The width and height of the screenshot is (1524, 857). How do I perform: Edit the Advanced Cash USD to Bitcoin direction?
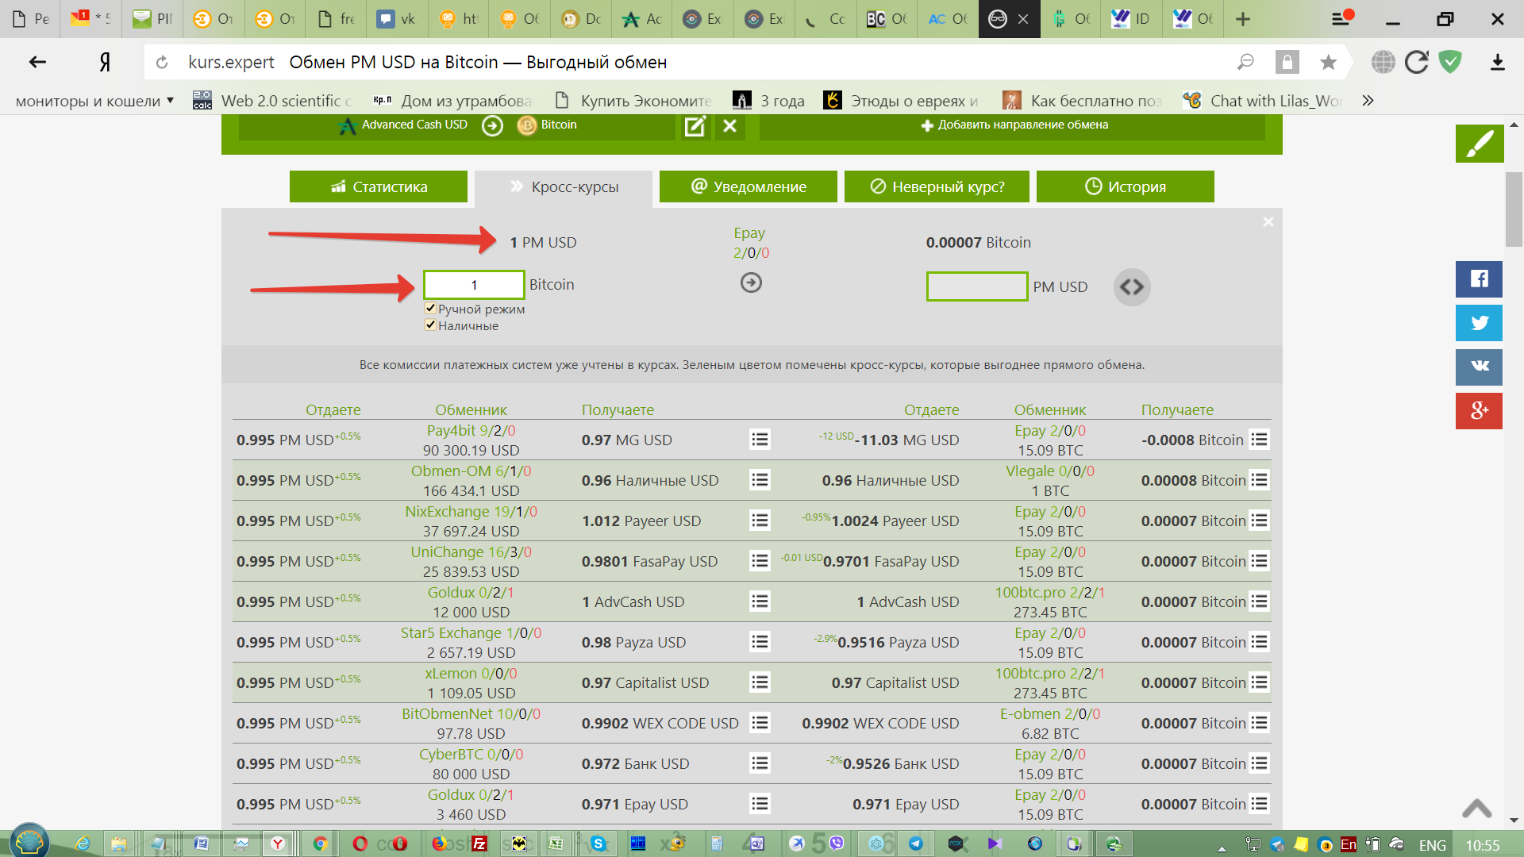click(695, 125)
